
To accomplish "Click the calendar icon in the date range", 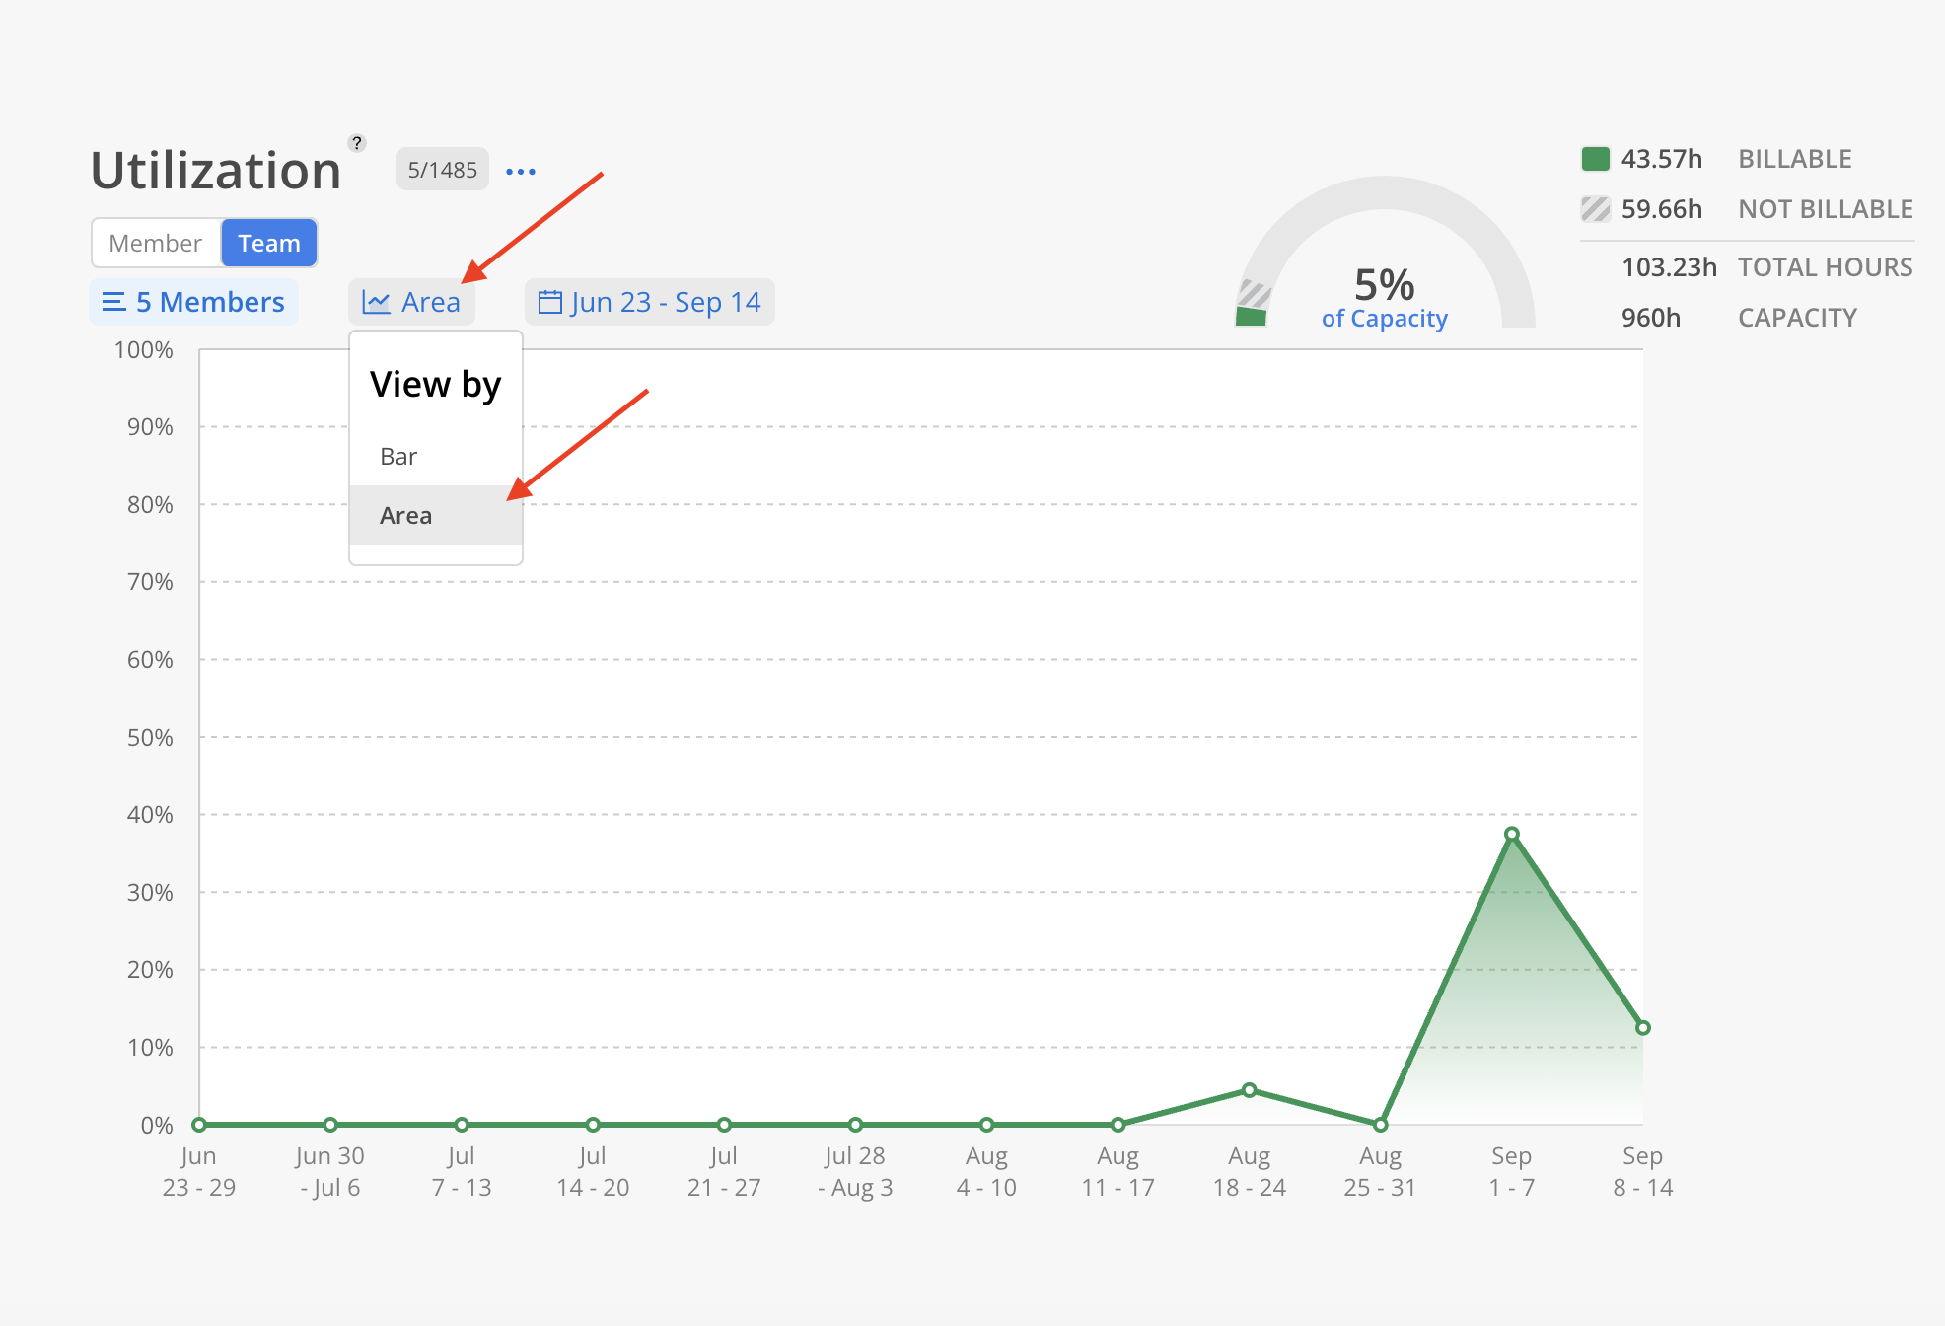I will pos(549,302).
